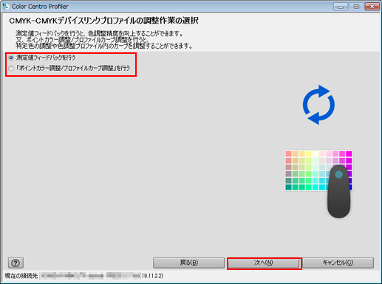Cancel with the キャンセル(C) button

coord(338,263)
